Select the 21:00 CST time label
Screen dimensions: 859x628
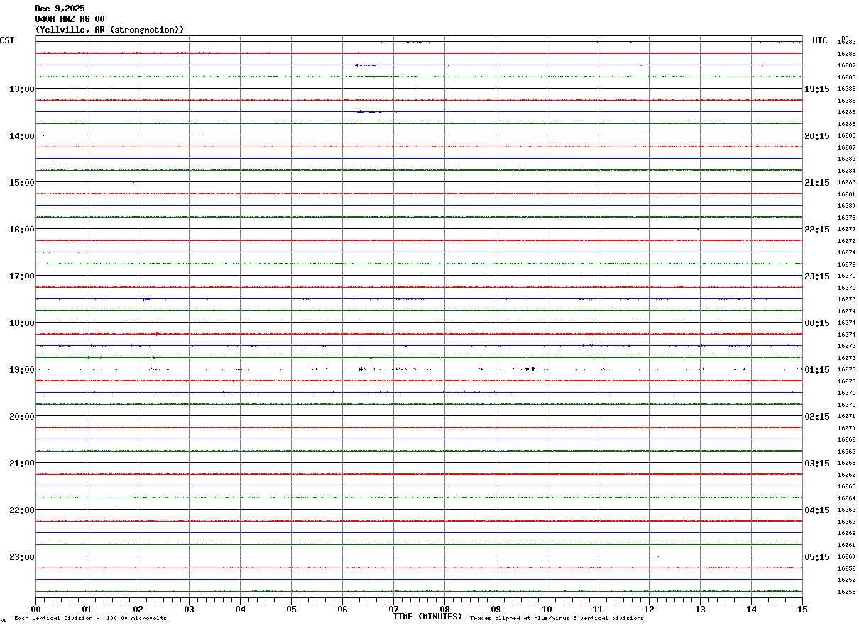[x=22, y=464]
